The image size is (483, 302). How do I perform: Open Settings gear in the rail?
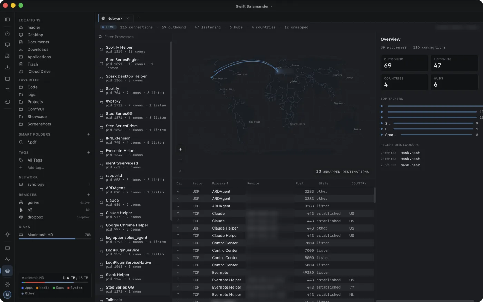7,284
